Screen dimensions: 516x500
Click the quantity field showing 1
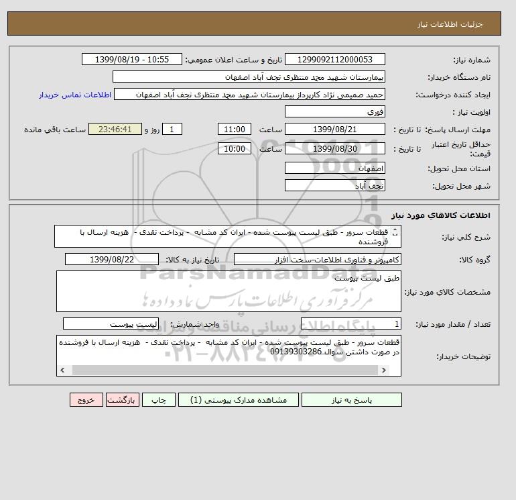tap(350, 324)
